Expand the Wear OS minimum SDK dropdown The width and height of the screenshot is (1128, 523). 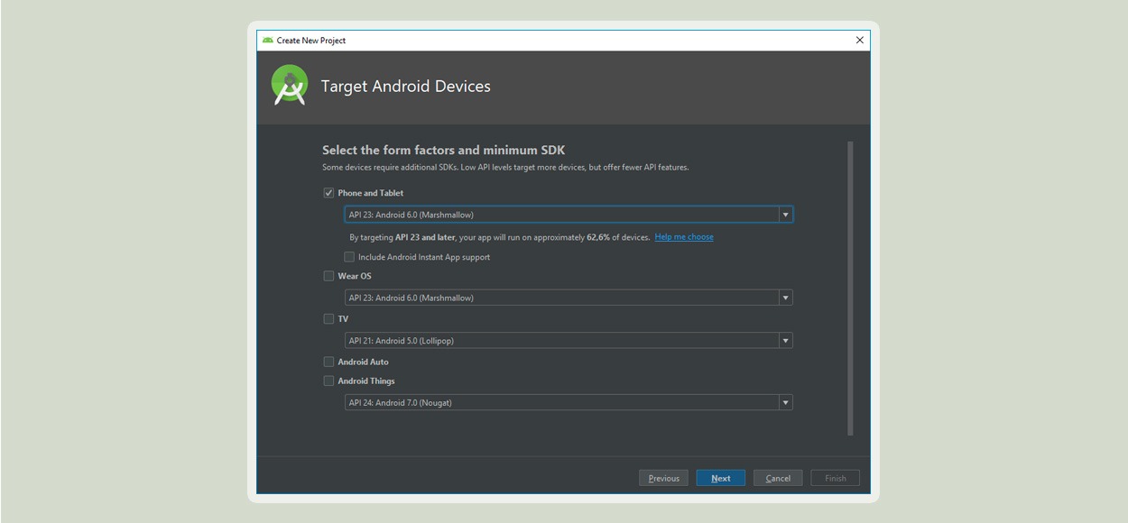tap(785, 298)
